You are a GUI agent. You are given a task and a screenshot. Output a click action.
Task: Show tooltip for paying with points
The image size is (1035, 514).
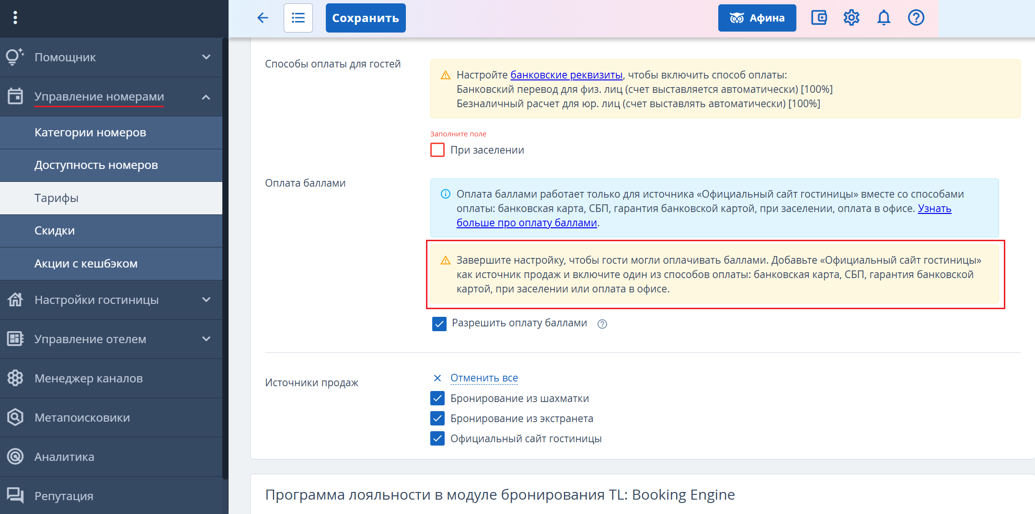(602, 324)
